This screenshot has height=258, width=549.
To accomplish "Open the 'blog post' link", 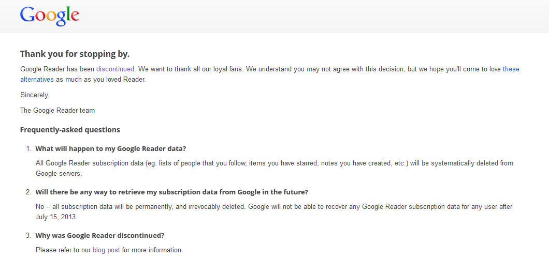I will 107,250.
